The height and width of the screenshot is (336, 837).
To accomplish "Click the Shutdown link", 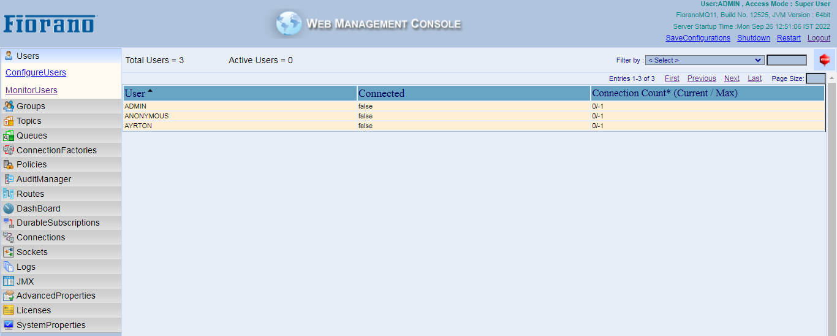I will [x=754, y=38].
